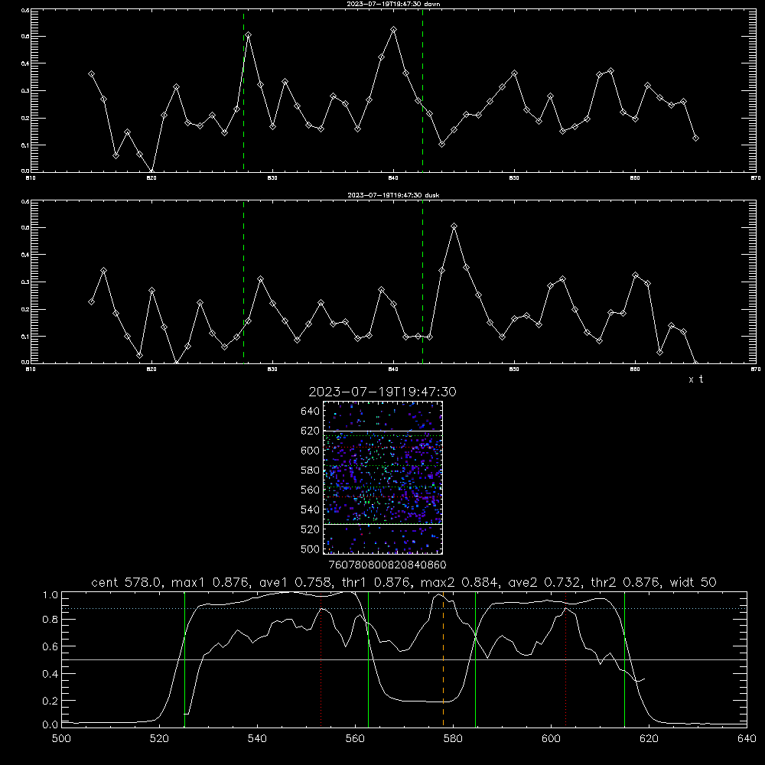This screenshot has width=765, height=765.
Task: Click the '840' x-axis label of the dawn plot
Action: tap(394, 178)
